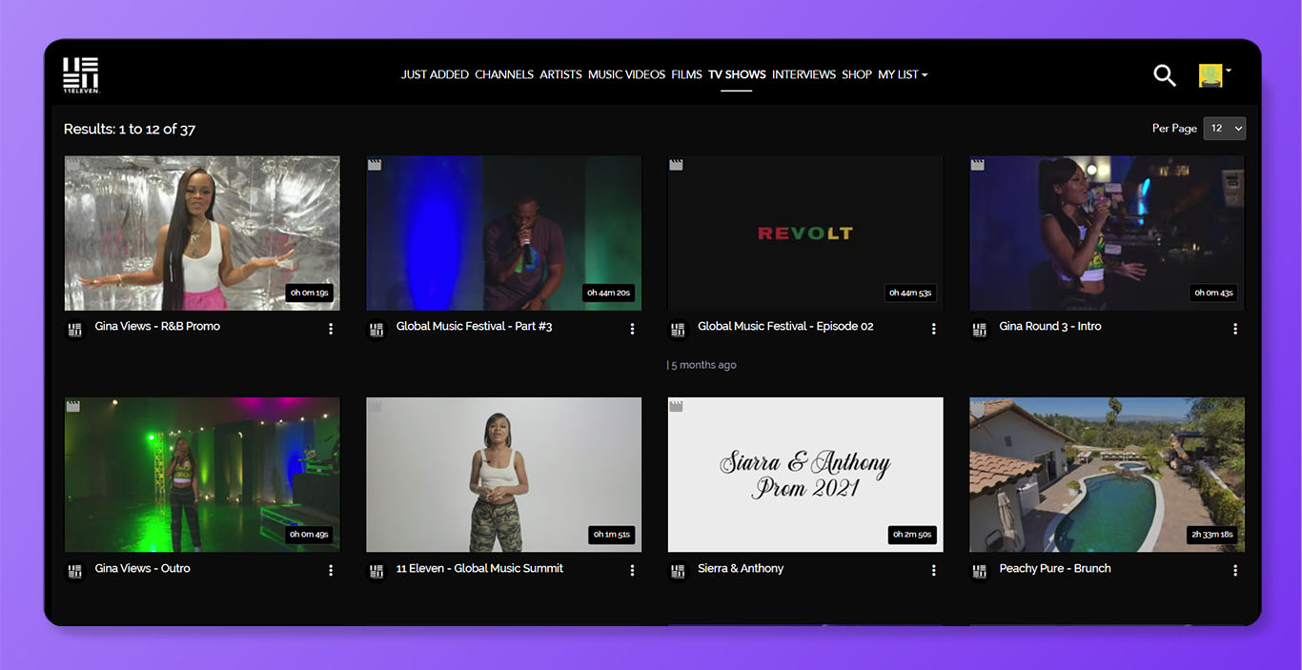This screenshot has height=670, width=1302.
Task: Click channel icon beside Global Music Festival - Episode 02
Action: [678, 330]
